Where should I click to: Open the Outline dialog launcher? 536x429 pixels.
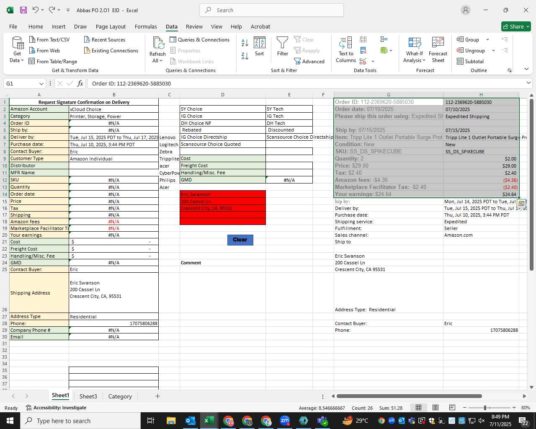coord(510,70)
